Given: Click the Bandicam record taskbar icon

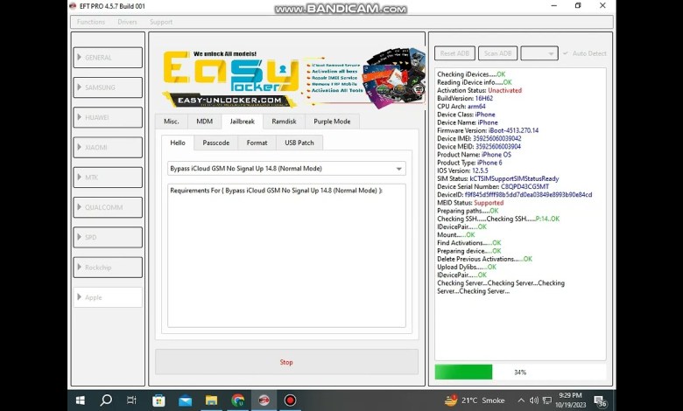Looking at the screenshot, I should [x=290, y=401].
